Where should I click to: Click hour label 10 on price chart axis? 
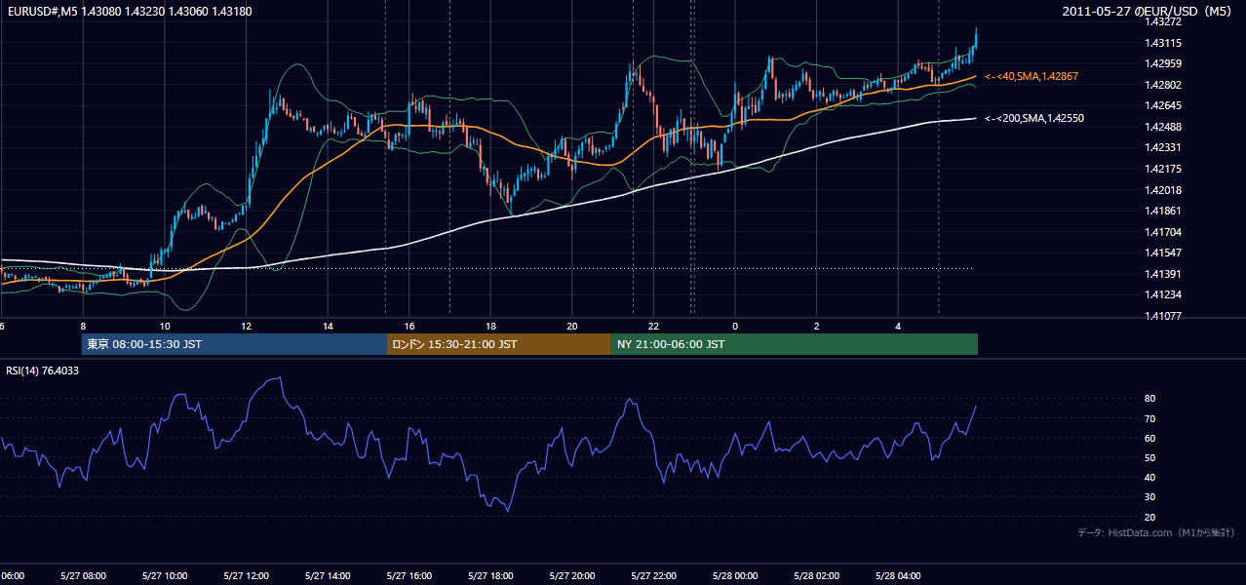165,326
